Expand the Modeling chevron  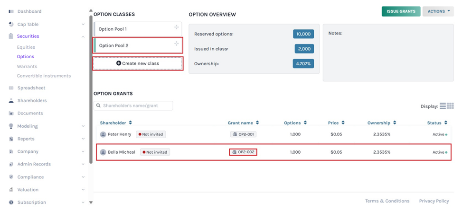tap(83, 126)
